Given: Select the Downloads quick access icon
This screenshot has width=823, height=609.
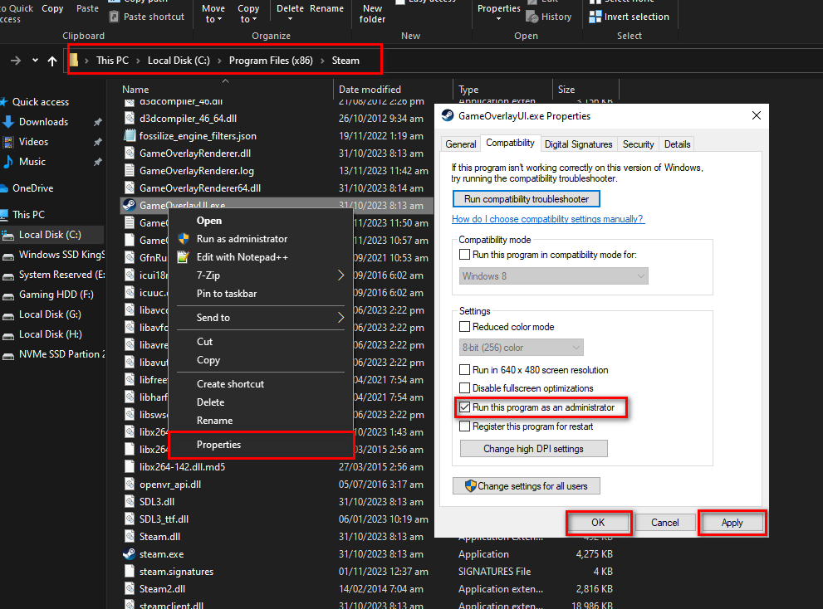Looking at the screenshot, I should (8, 122).
